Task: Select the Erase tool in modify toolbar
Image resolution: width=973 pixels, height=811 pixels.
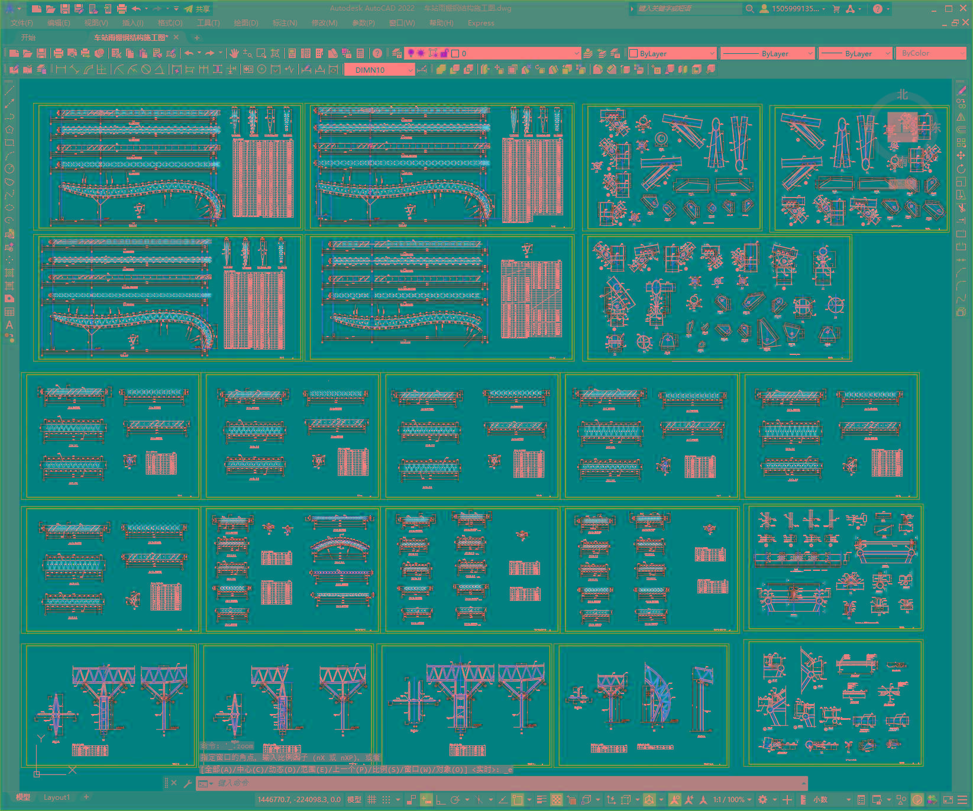Action: tap(961, 91)
